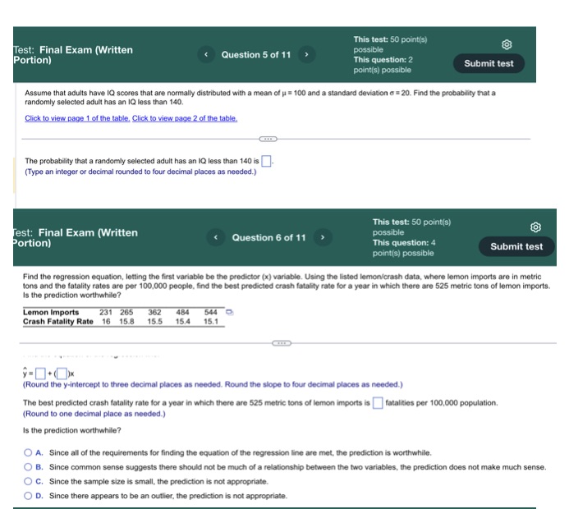Screen dimensions: 569x509
Task: Click Crash Fatality Rate value 15.4
Action: pos(182,322)
